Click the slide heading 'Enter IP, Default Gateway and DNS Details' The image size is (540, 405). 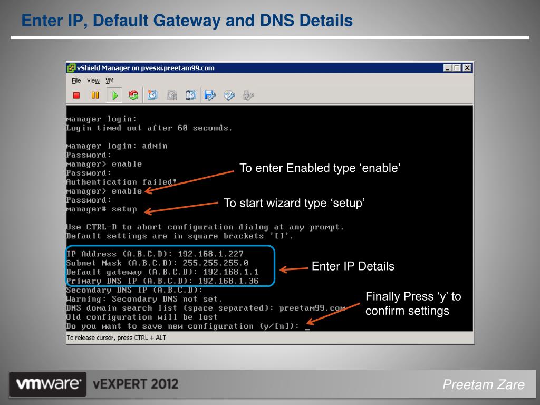(x=187, y=21)
